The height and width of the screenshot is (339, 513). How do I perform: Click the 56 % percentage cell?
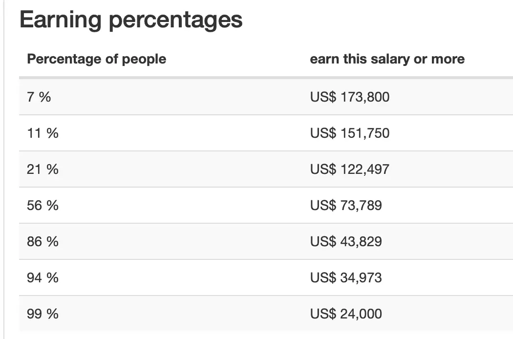tap(43, 205)
